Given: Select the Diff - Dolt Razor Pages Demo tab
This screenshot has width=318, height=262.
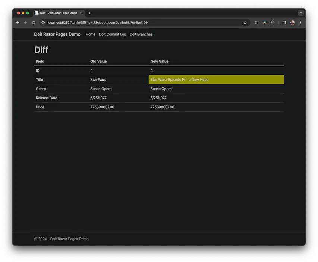Looking at the screenshot, I should [x=58, y=13].
